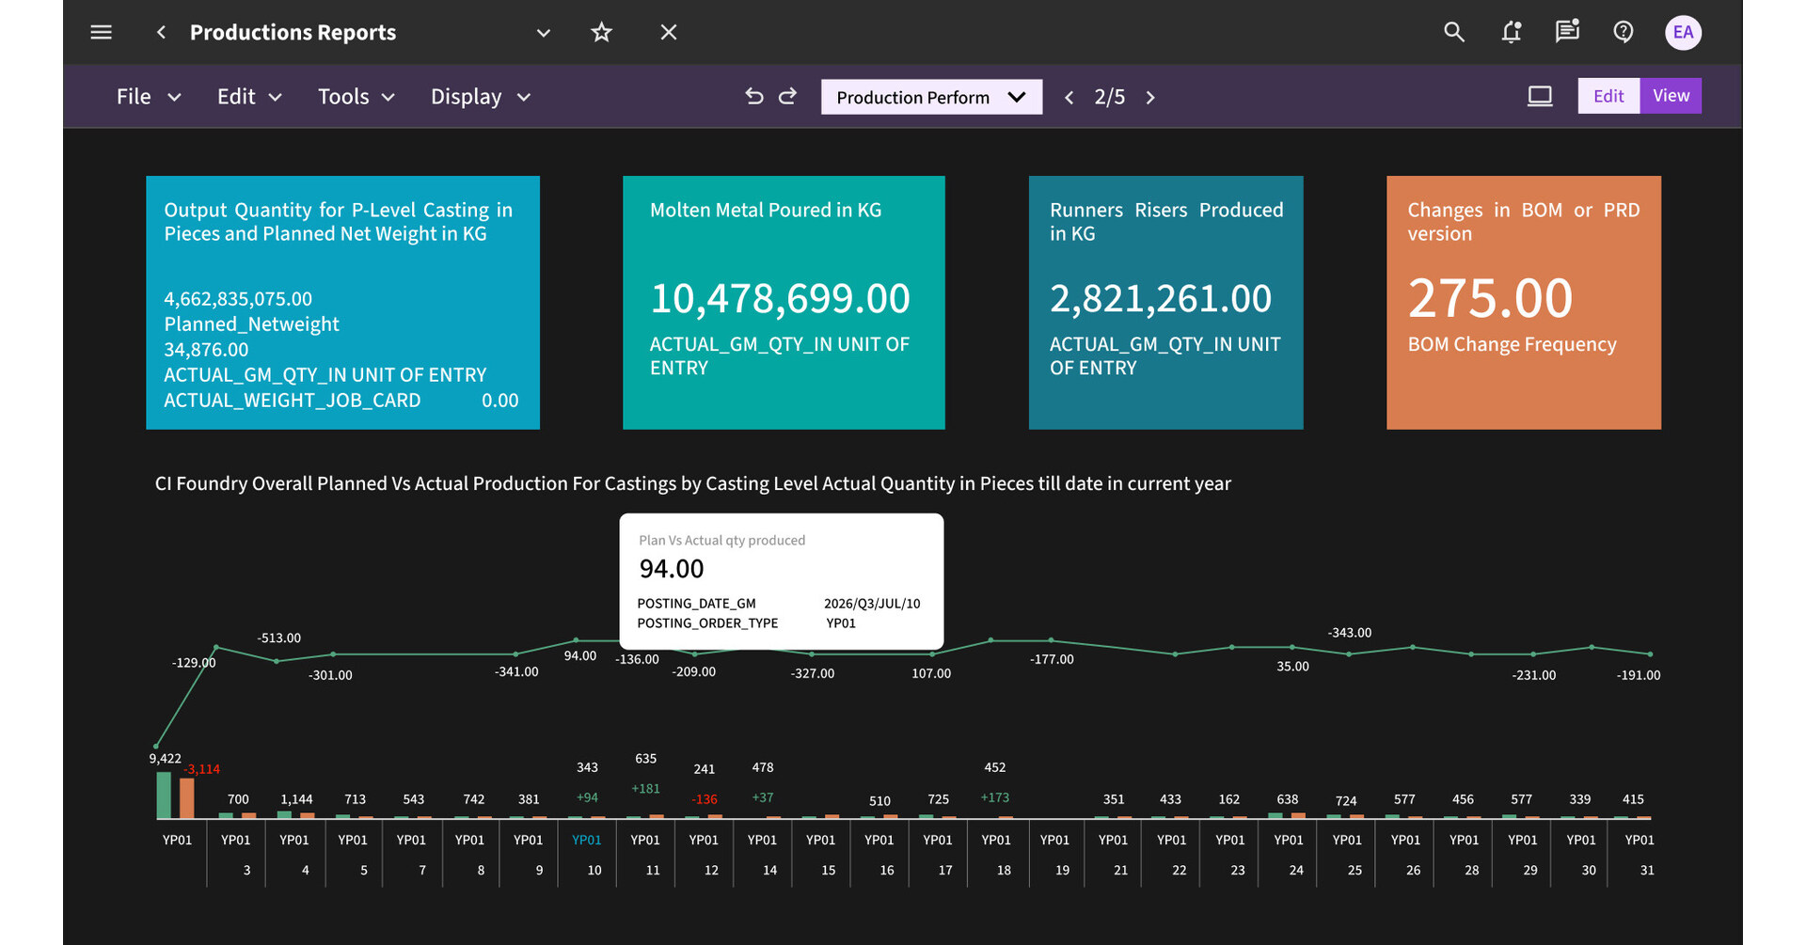Expand the Productions Reports title dropdown chevron

pos(543,33)
